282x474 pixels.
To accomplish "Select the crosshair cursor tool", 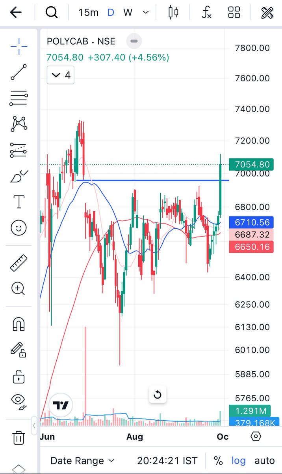I will click(19, 47).
